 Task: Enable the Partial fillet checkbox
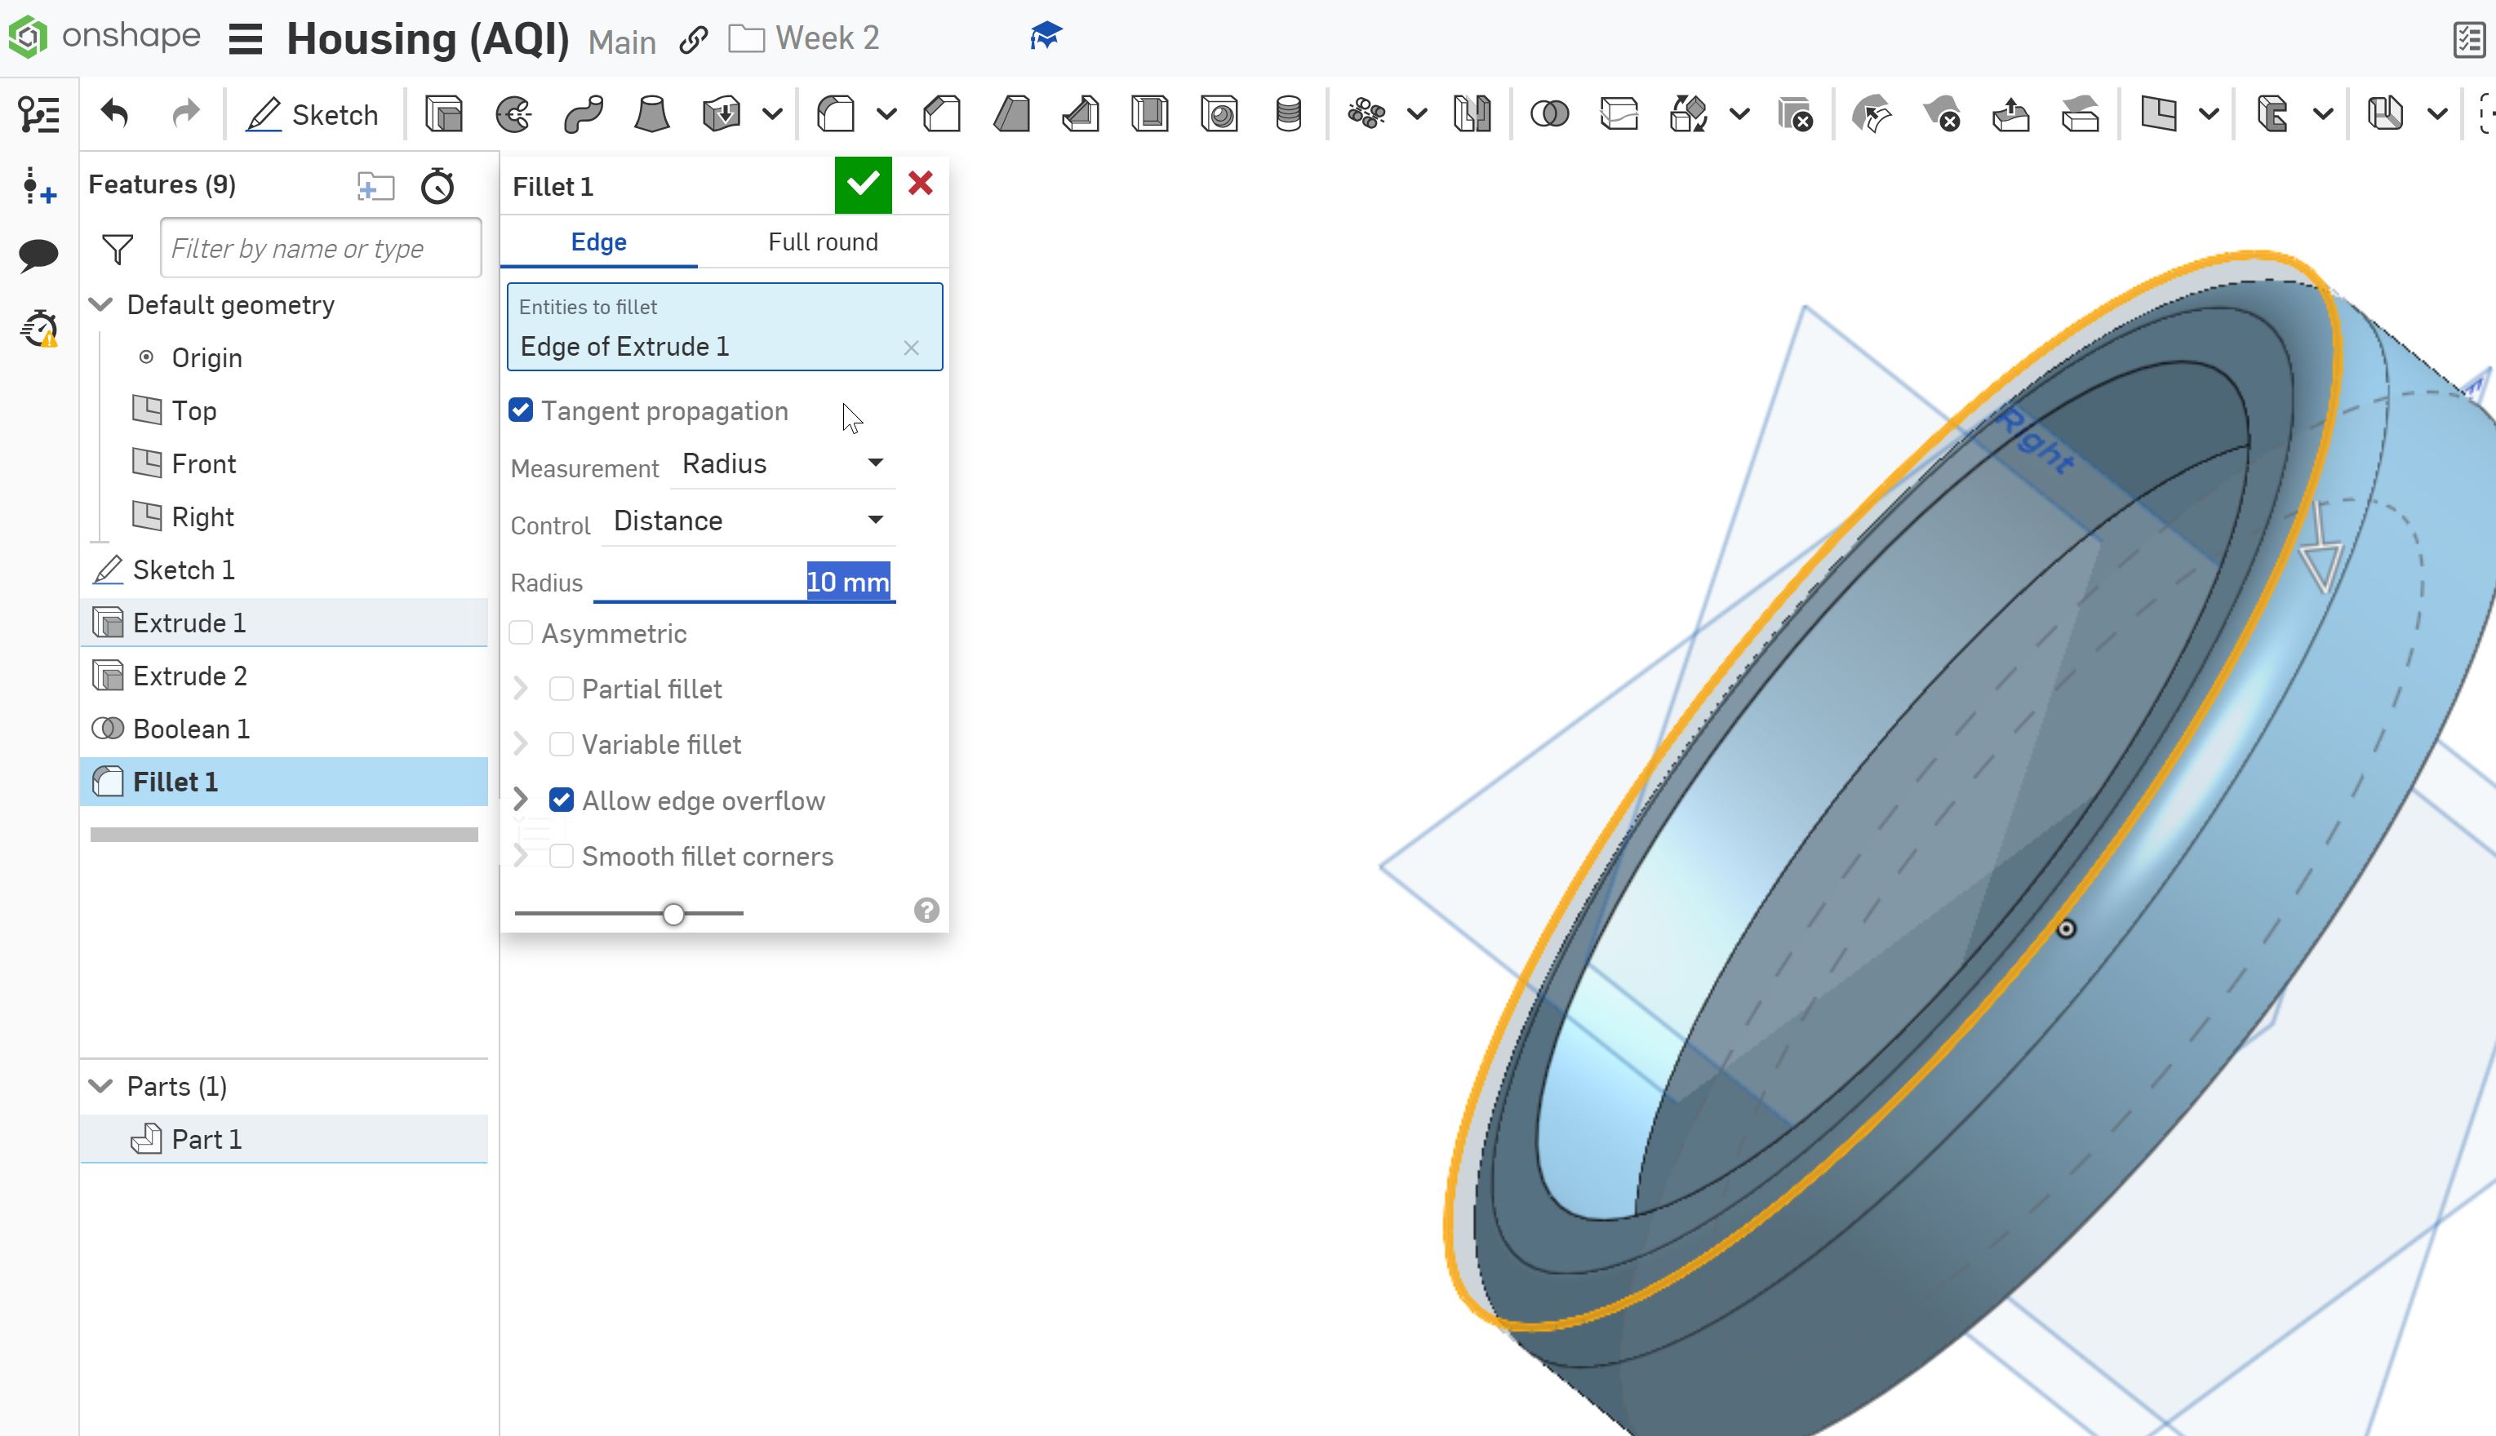click(x=562, y=689)
